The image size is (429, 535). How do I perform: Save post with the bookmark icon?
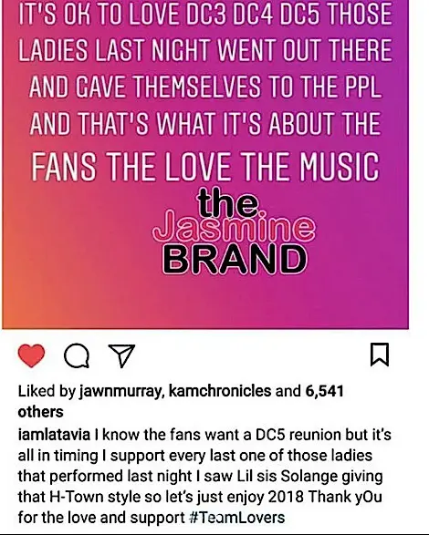380,355
